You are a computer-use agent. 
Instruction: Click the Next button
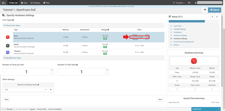coord(161,100)
